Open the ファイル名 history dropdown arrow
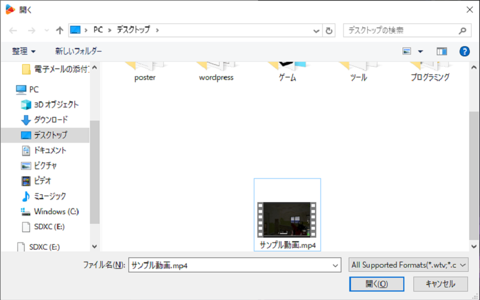Viewport: 480px width, 300px height. click(335, 265)
